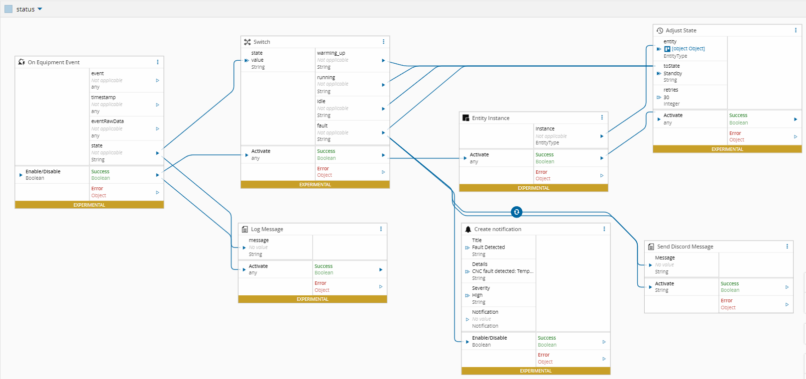Select the Fault Detected title value
This screenshot has width=806, height=379.
(x=488, y=247)
